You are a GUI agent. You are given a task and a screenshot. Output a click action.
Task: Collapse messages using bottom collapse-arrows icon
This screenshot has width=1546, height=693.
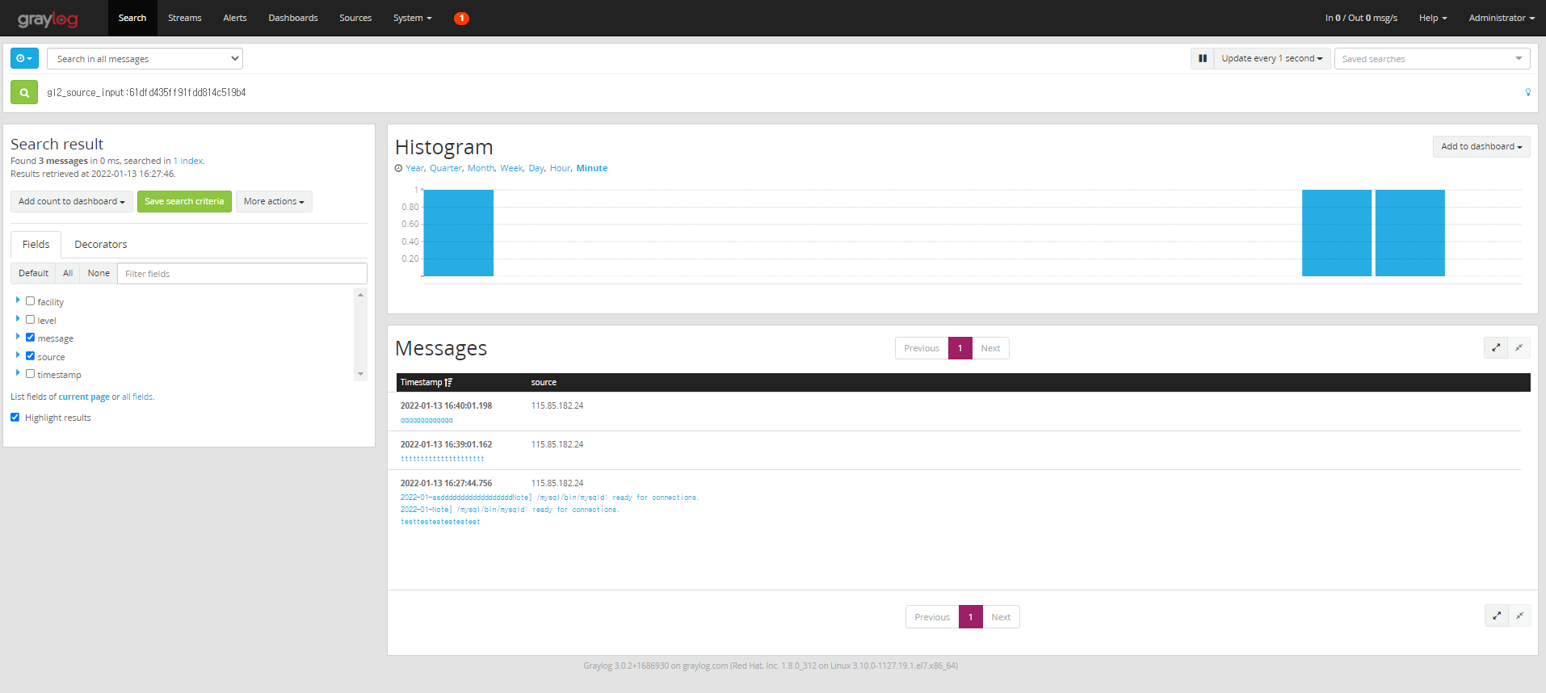1520,615
